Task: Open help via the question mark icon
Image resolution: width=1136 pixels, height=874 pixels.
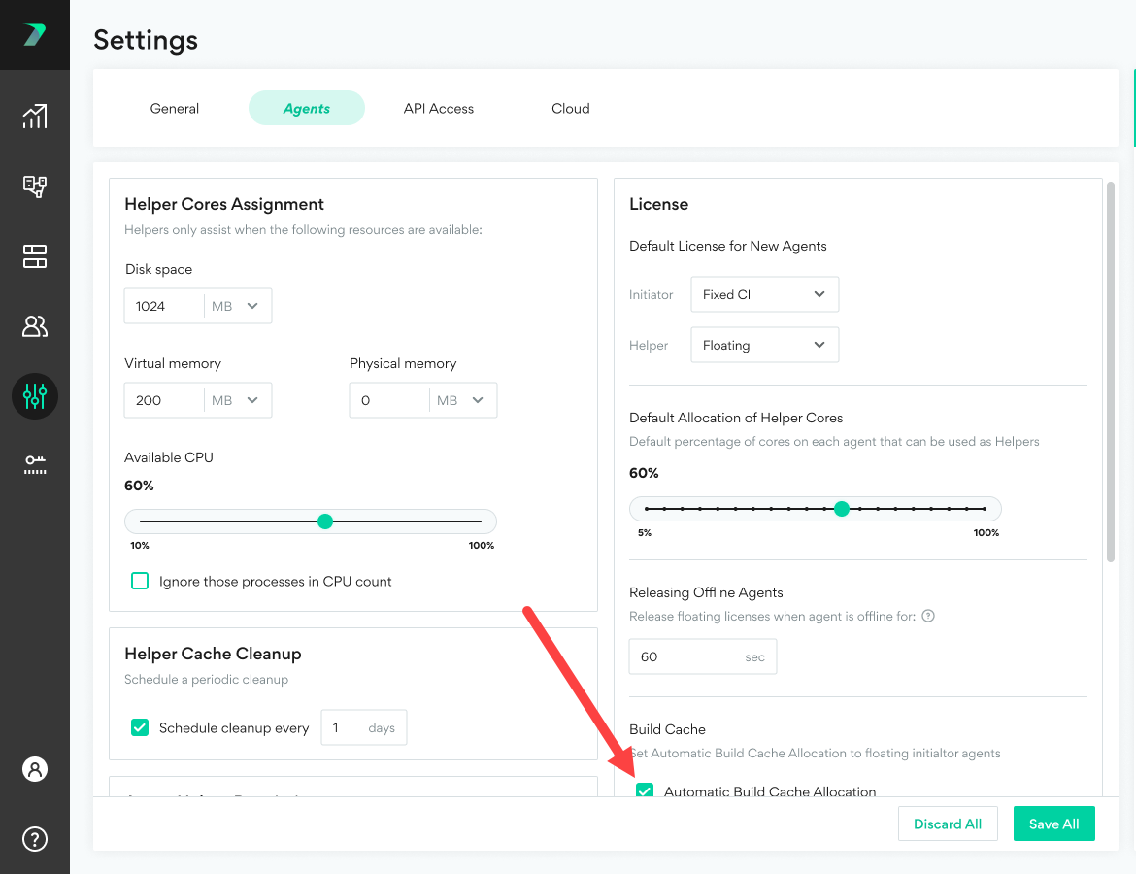Action: click(x=35, y=839)
